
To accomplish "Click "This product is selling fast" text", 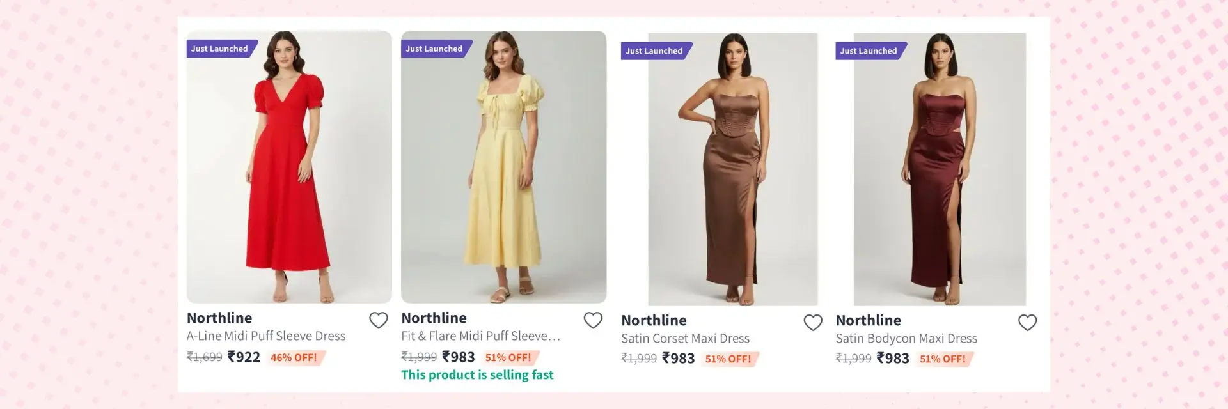I will pos(477,375).
